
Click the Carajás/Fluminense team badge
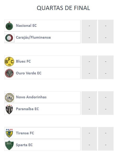click(9, 38)
